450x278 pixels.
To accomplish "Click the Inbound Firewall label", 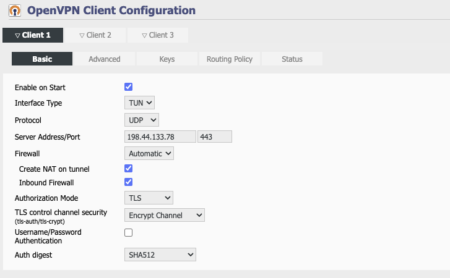I will point(46,183).
